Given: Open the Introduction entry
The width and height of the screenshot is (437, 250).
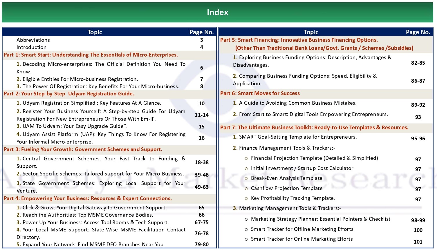Looking at the screenshot, I should (32, 47).
